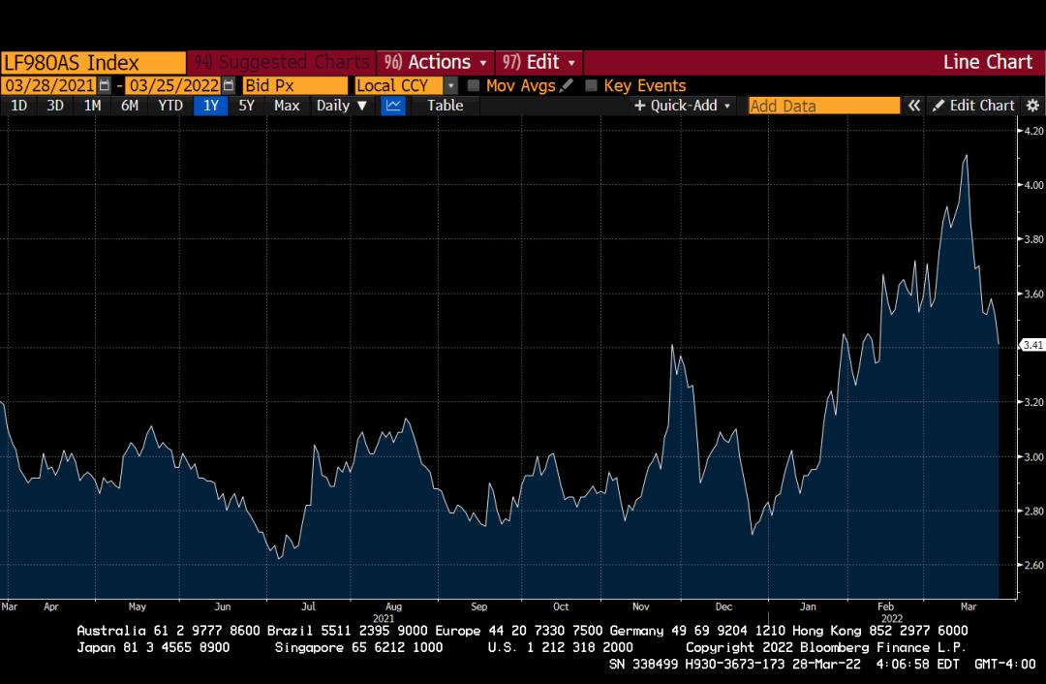The image size is (1046, 684).
Task: Open the end date calendar picker icon
Action: [229, 85]
